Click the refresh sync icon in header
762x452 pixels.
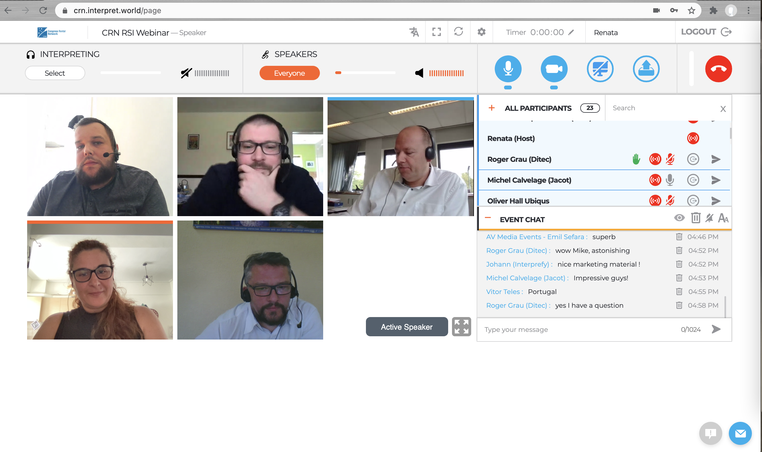click(x=459, y=32)
